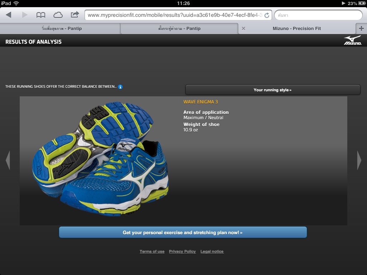Tap the forward navigation arrow
Viewport: 367px width, 275px height.
pyautogui.click(x=25, y=15)
